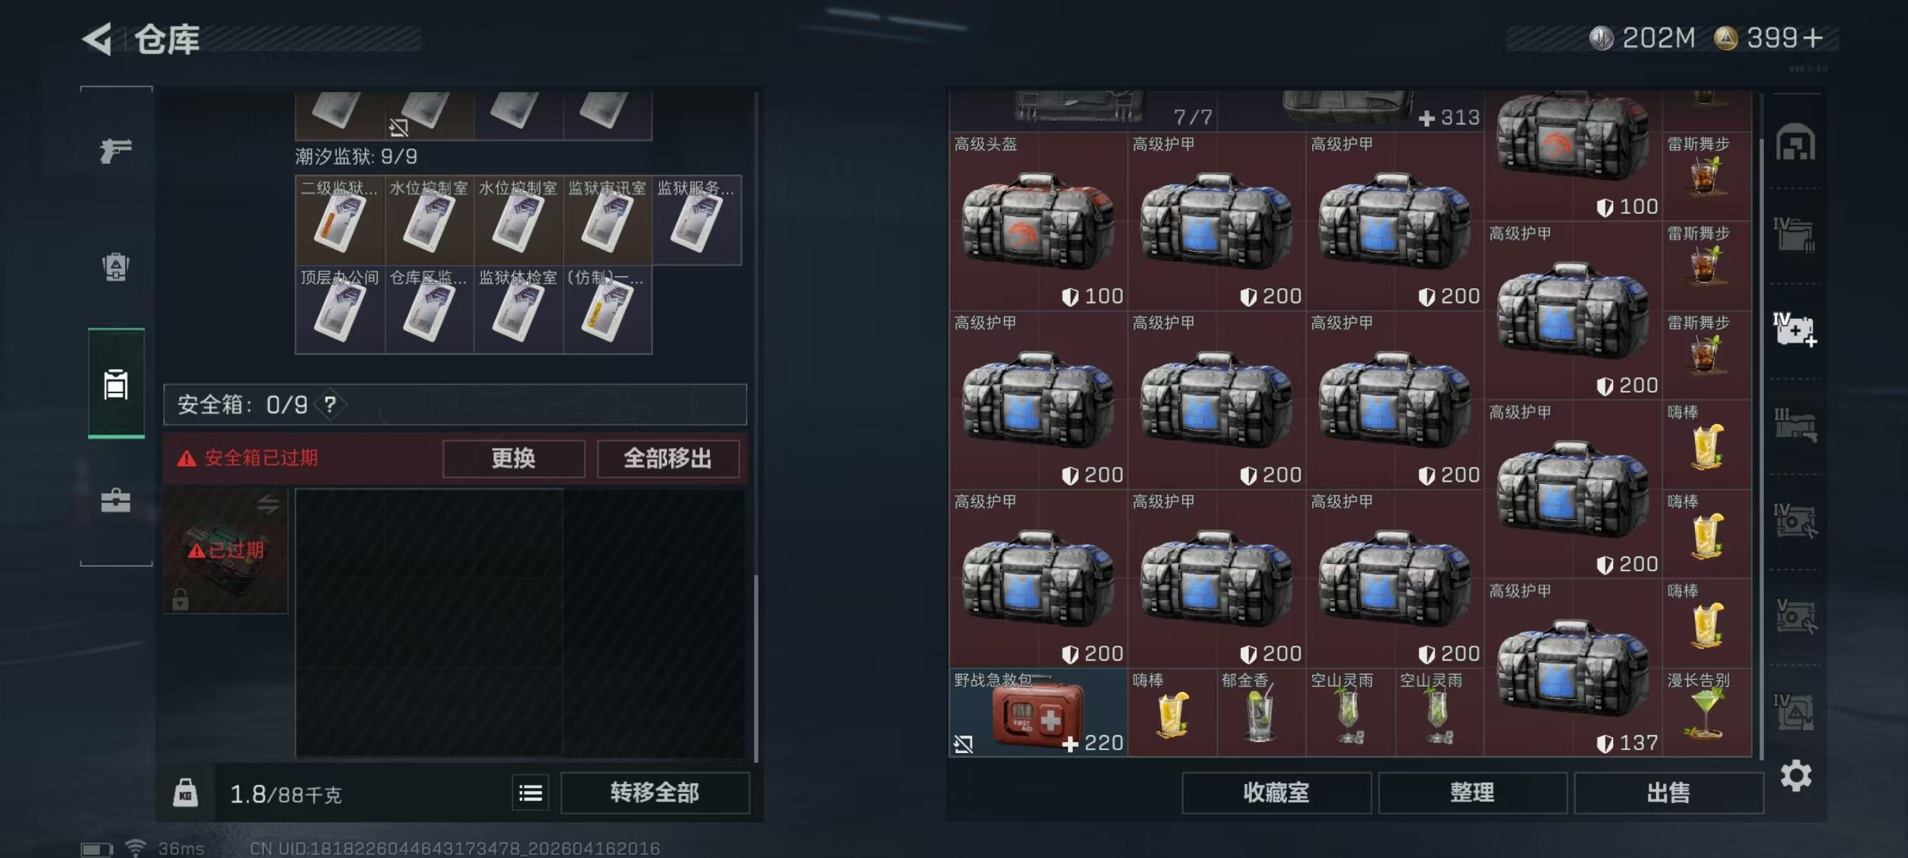This screenshot has height=858, width=1908.
Task: Click the list view icon beside 转移全部
Action: click(530, 793)
